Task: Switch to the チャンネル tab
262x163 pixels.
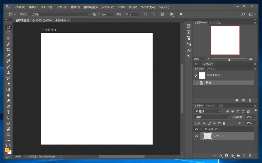Action: [211, 106]
